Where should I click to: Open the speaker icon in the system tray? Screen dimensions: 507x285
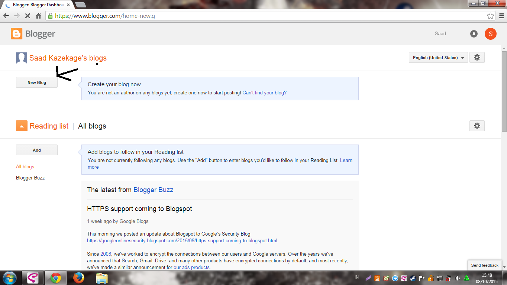(x=458, y=278)
